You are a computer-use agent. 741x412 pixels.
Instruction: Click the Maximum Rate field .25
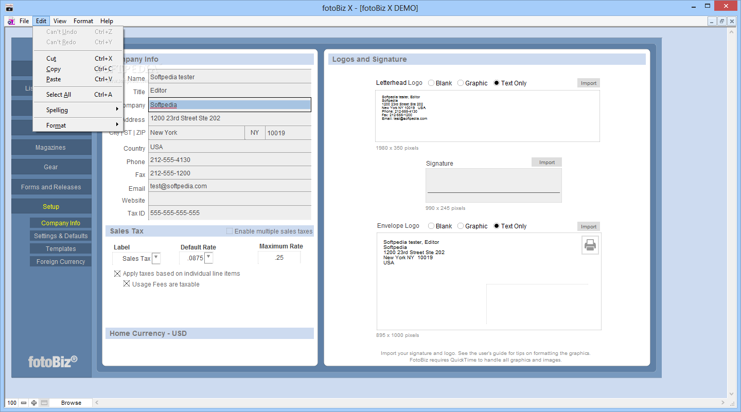(279, 258)
